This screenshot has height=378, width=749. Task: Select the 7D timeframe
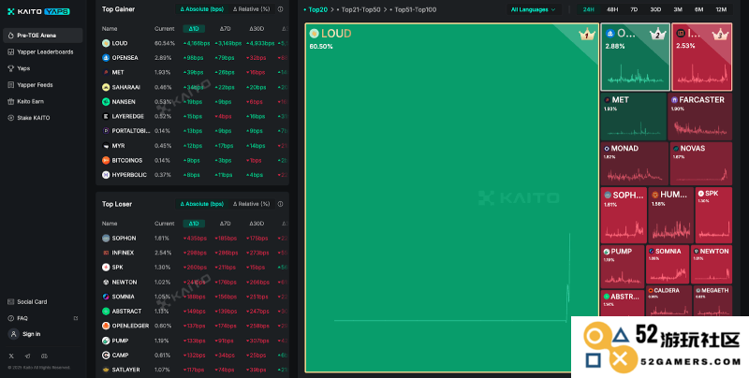tap(634, 9)
